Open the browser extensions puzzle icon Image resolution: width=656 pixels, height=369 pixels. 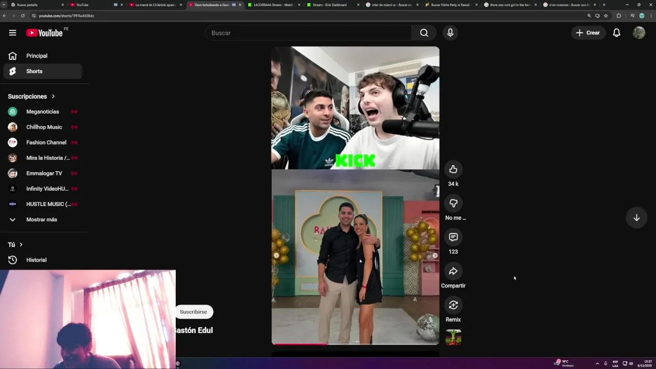(619, 16)
